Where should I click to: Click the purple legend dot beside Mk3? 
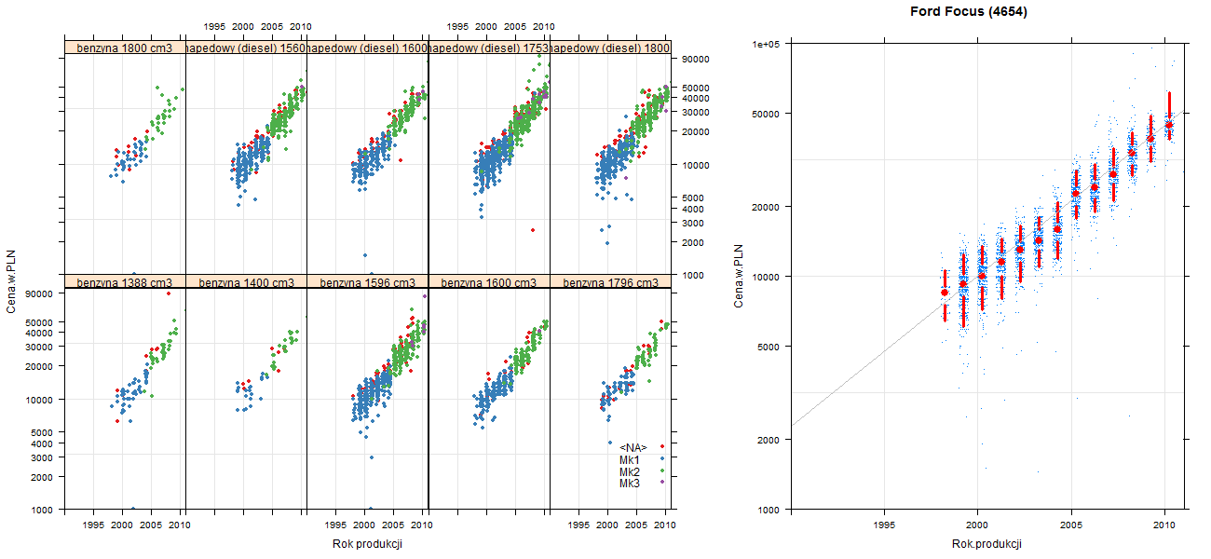point(661,484)
